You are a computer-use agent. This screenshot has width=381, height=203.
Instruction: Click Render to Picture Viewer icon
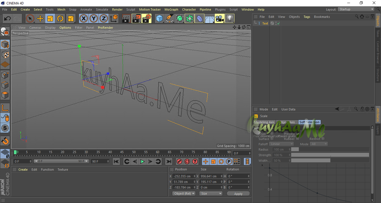pyautogui.click(x=136, y=19)
